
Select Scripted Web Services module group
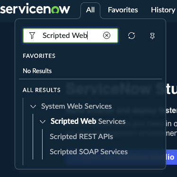pos(88,121)
